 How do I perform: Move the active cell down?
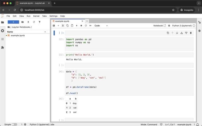(x=177, y=33)
